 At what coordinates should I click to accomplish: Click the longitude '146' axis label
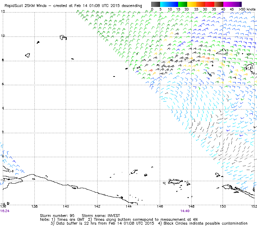tap(160, 206)
